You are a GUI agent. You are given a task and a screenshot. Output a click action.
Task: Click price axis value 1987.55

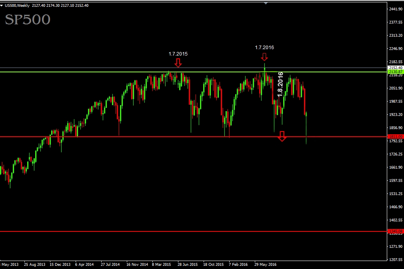pyautogui.click(x=396, y=102)
